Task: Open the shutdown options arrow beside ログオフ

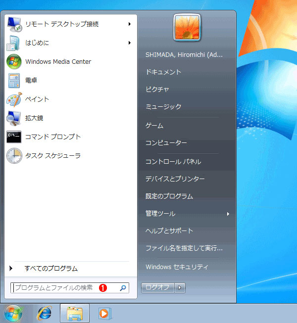Action: (180, 287)
